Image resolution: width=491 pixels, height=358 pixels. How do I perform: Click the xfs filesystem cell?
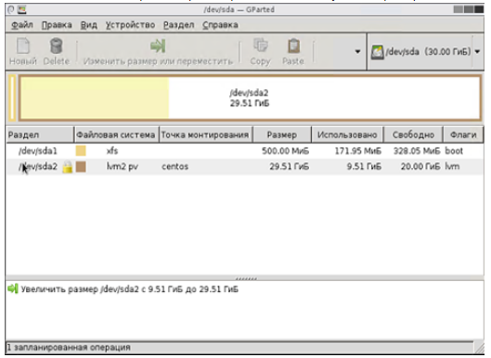coord(112,151)
